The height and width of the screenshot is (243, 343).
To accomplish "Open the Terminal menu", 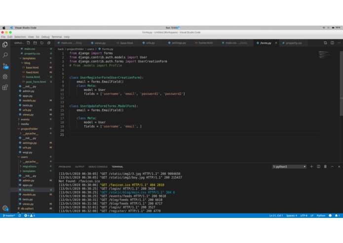I will [56, 37].
